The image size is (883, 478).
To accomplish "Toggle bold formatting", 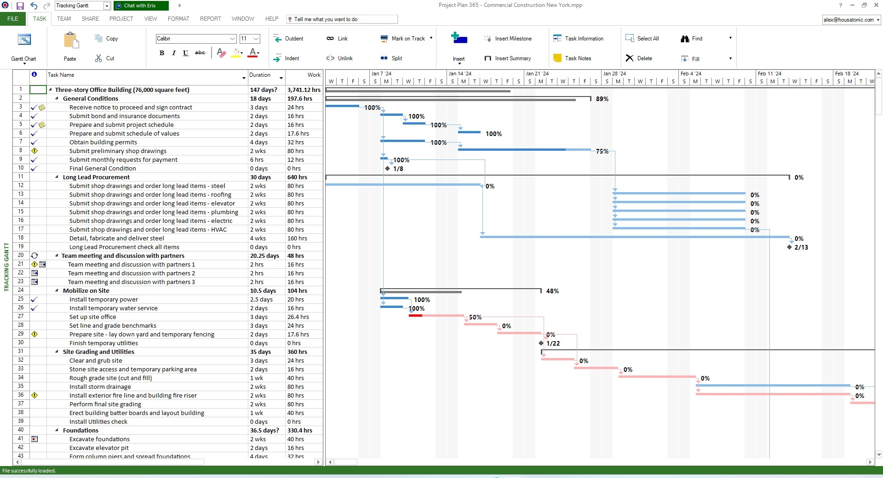I will [162, 53].
